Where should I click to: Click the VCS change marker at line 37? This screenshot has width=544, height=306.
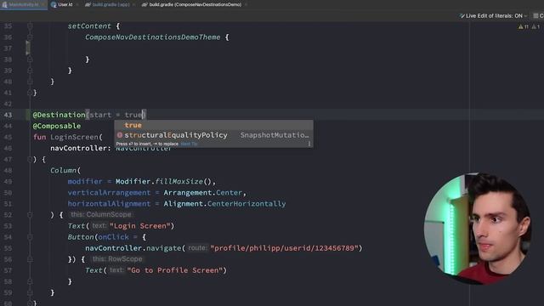coord(28,48)
